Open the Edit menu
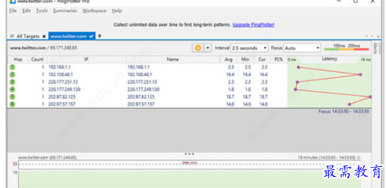This screenshot has height=188, width=387. 27,11
